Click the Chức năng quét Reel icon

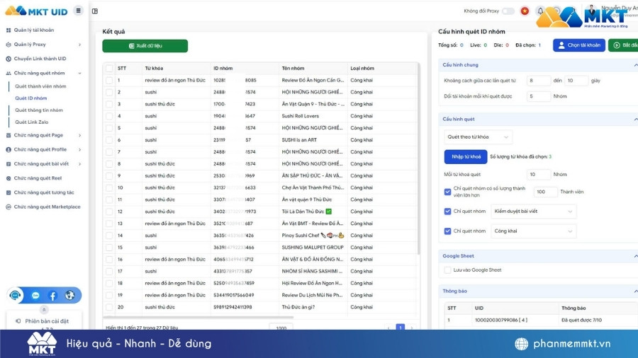[x=9, y=178]
